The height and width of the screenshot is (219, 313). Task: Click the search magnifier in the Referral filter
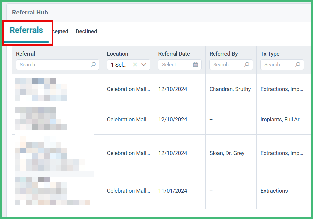tap(94, 65)
